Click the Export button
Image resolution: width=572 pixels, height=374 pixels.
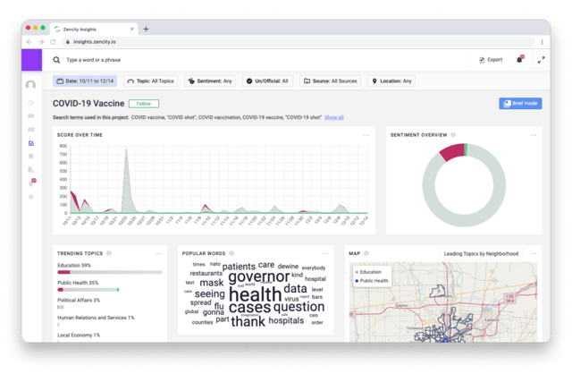(491, 60)
